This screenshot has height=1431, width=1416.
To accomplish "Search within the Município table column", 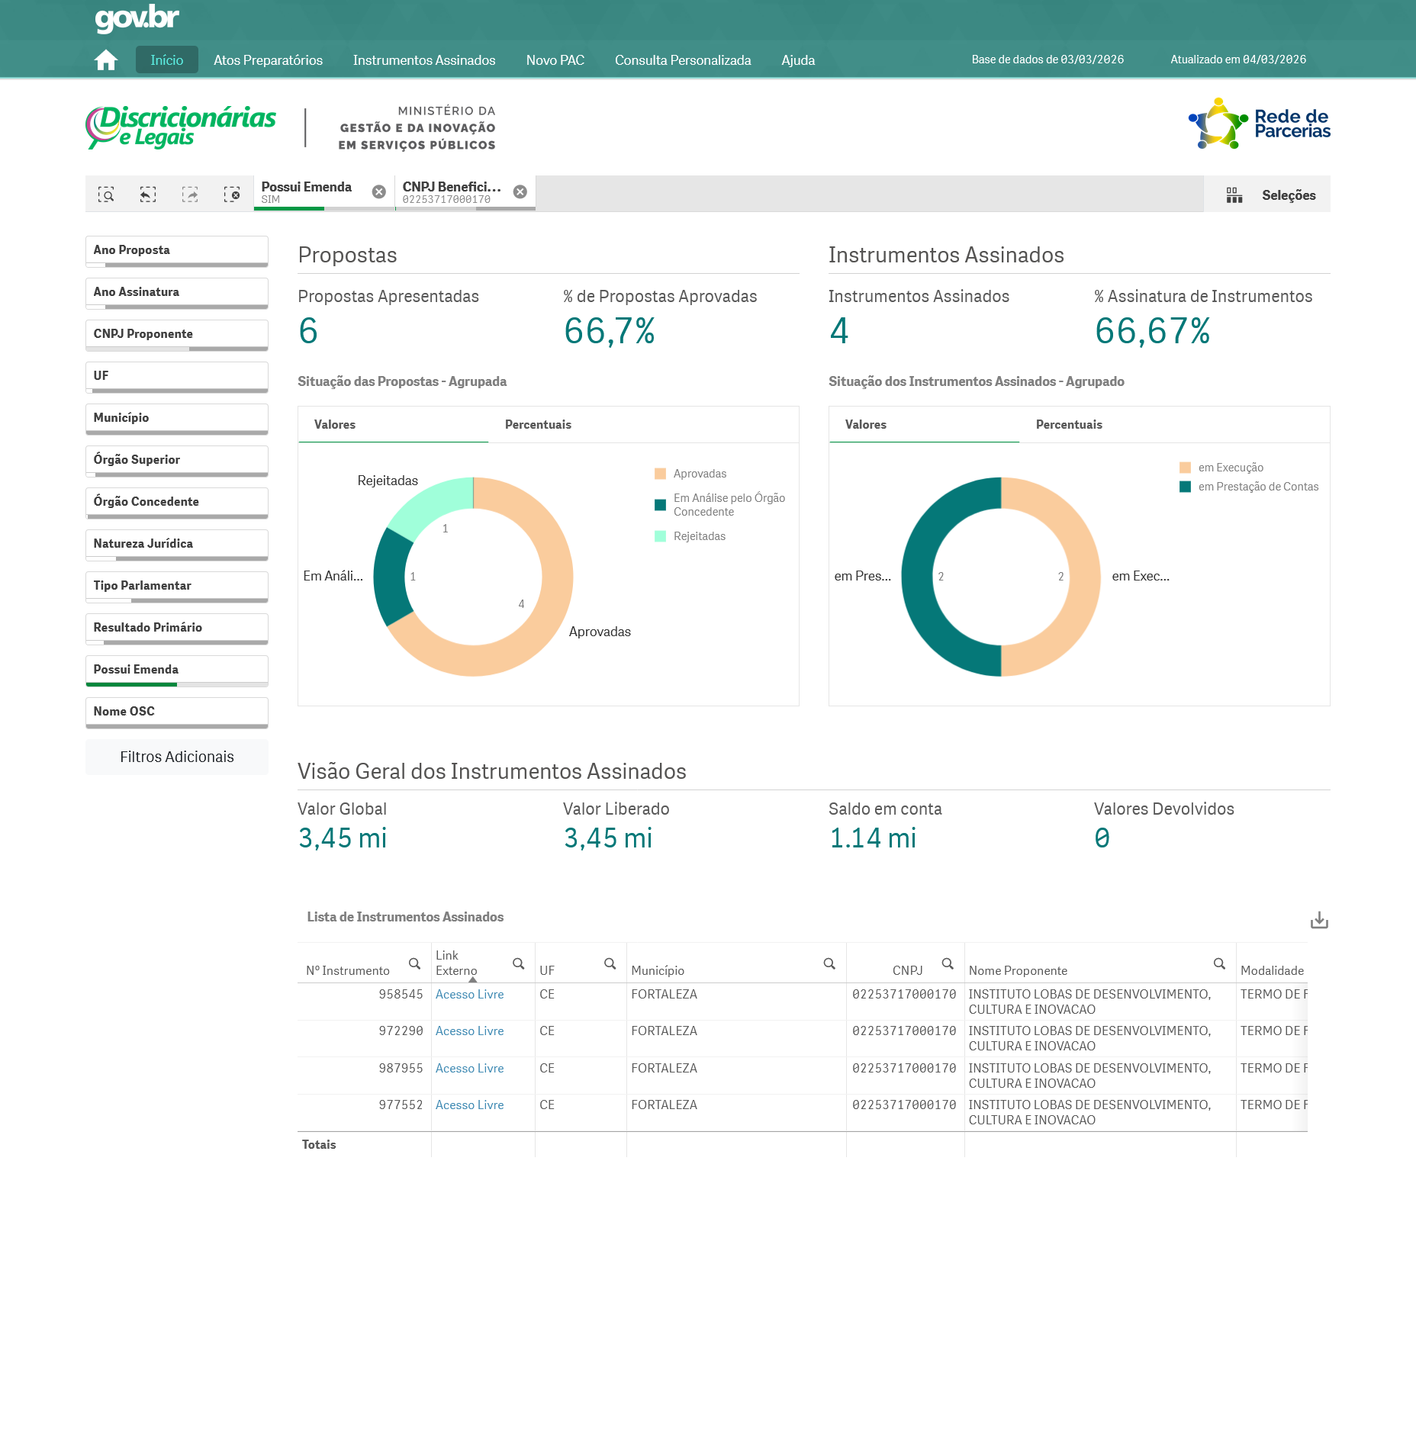I will (829, 964).
